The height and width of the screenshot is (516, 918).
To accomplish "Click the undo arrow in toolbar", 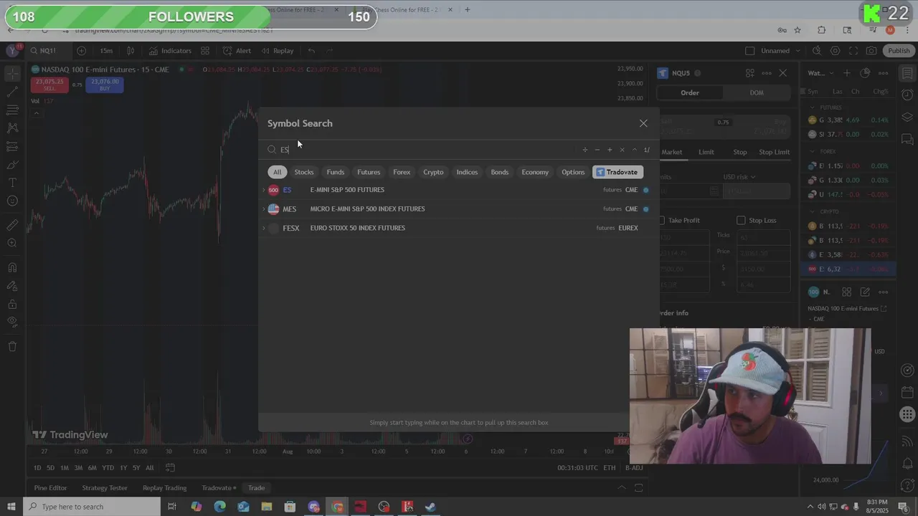I will pos(311,51).
